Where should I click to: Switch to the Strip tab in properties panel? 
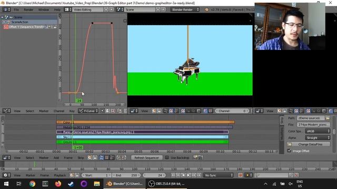(x=282, y=120)
